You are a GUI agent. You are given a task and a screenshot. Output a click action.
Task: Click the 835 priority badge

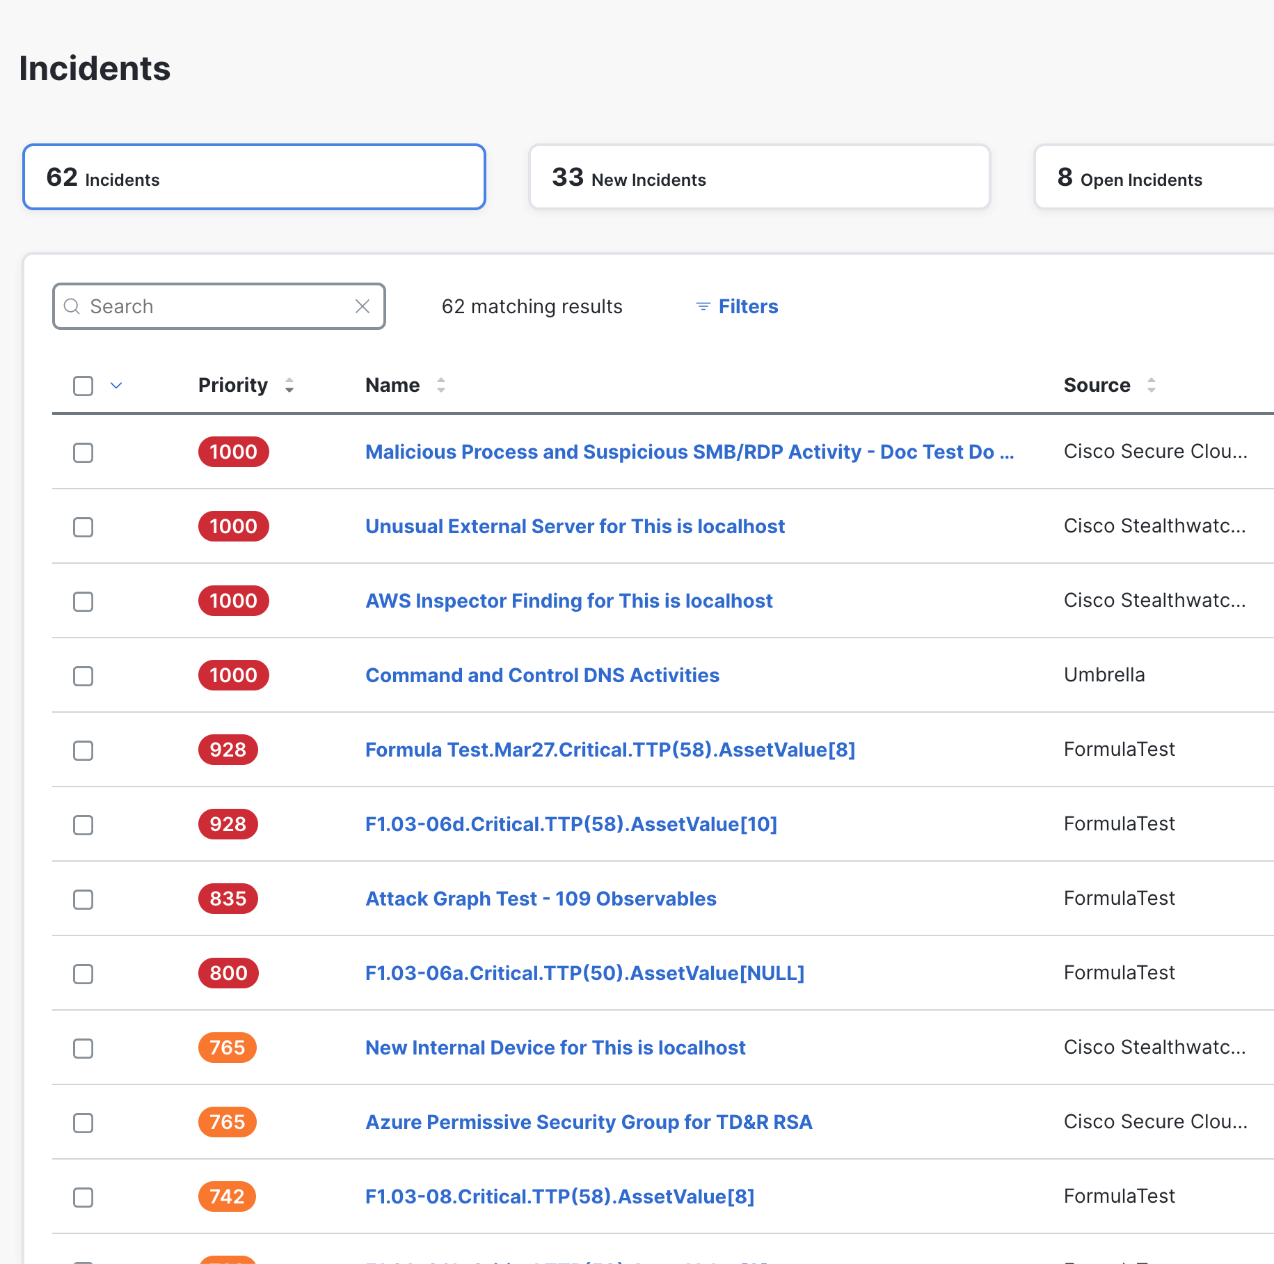coord(228,899)
